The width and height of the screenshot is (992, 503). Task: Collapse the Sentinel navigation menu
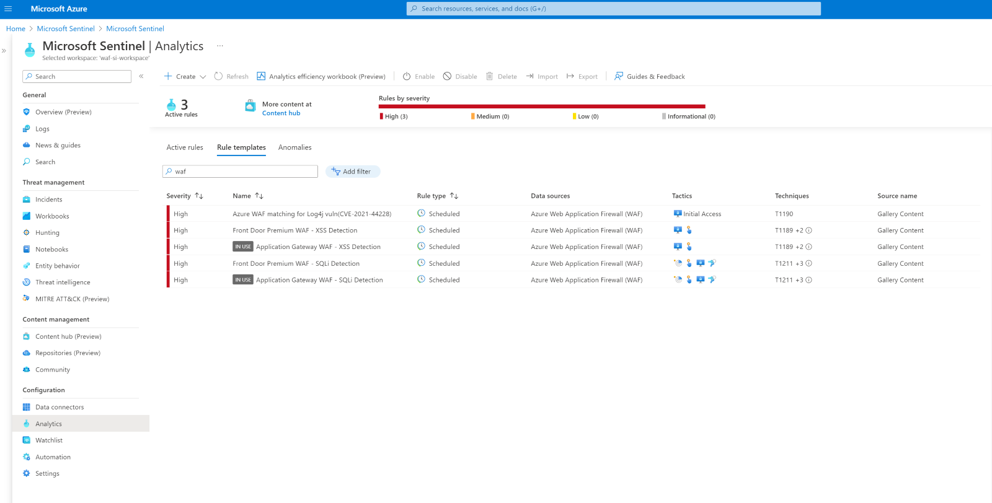(x=141, y=76)
